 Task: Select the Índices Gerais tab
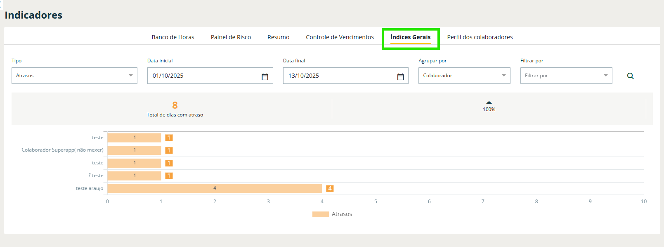click(410, 37)
